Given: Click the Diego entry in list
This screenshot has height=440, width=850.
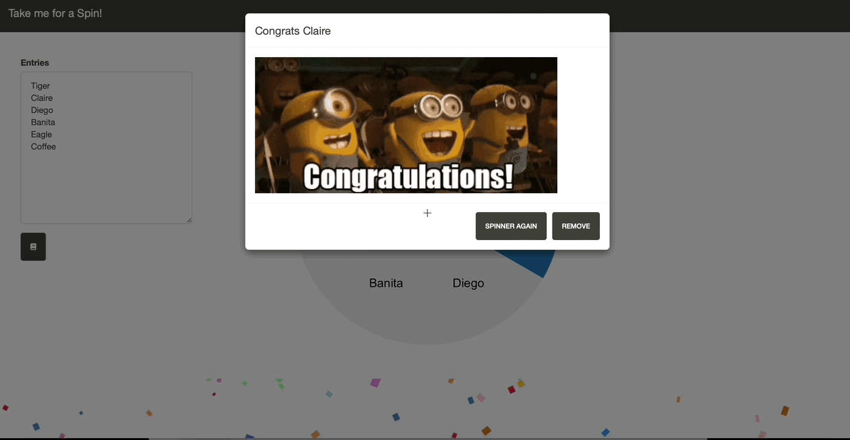Looking at the screenshot, I should click(x=42, y=110).
